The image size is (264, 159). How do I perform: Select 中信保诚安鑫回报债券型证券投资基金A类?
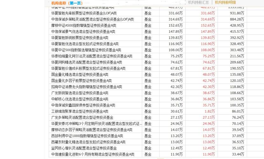pyautogui.click(x=83, y=105)
